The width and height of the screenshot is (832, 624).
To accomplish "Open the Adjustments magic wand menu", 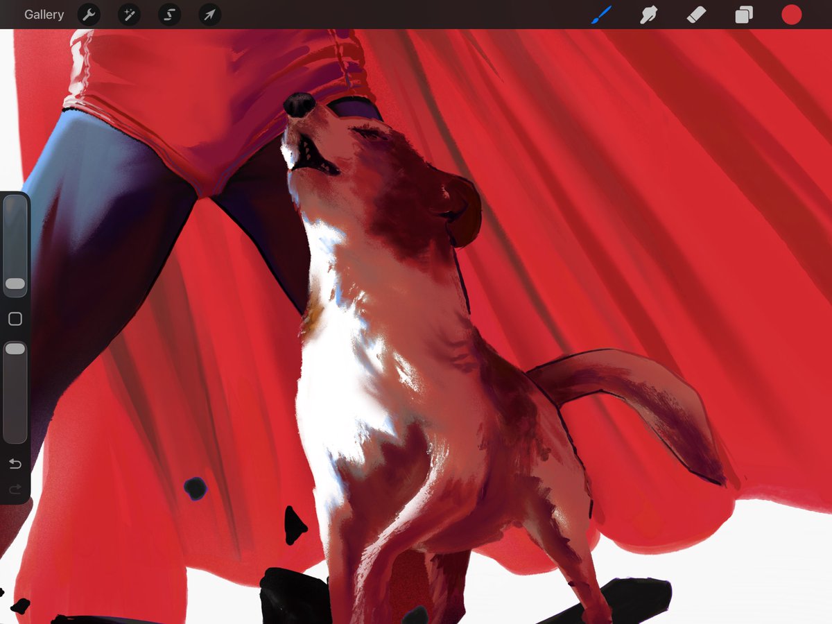I will [129, 15].
